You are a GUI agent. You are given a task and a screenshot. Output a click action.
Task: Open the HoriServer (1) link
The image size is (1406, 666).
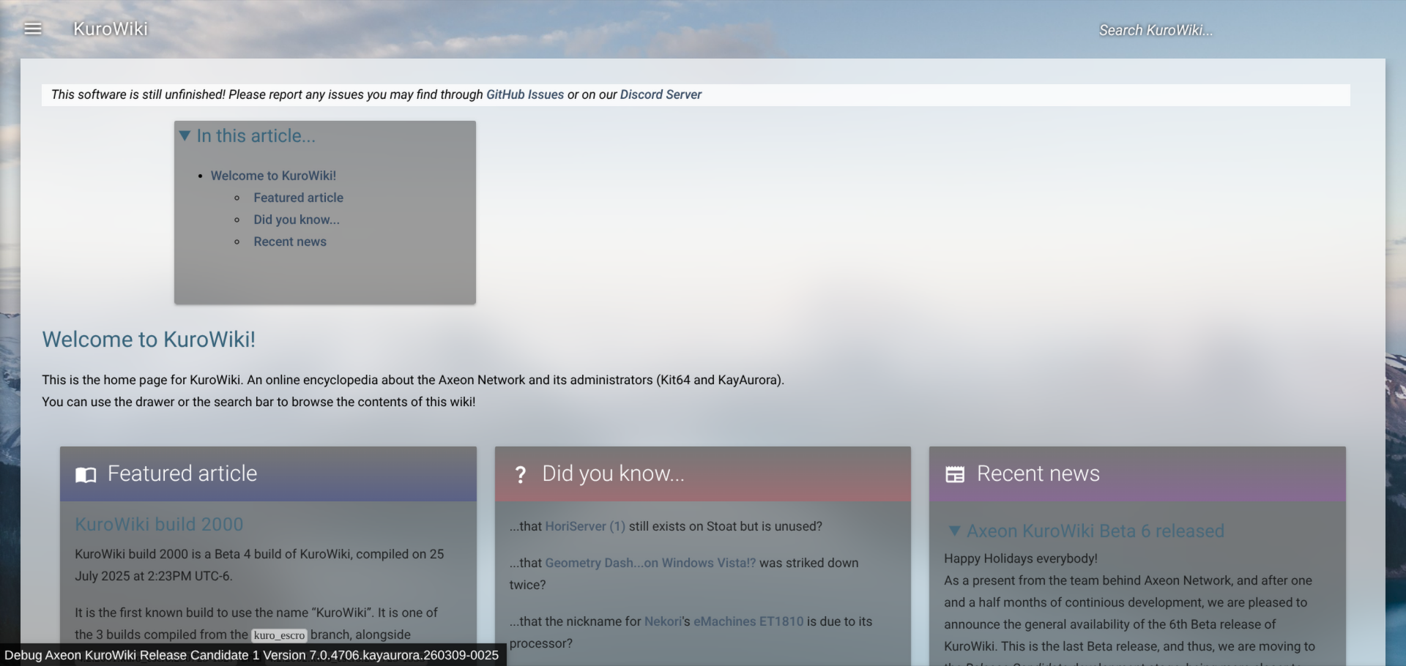point(585,526)
